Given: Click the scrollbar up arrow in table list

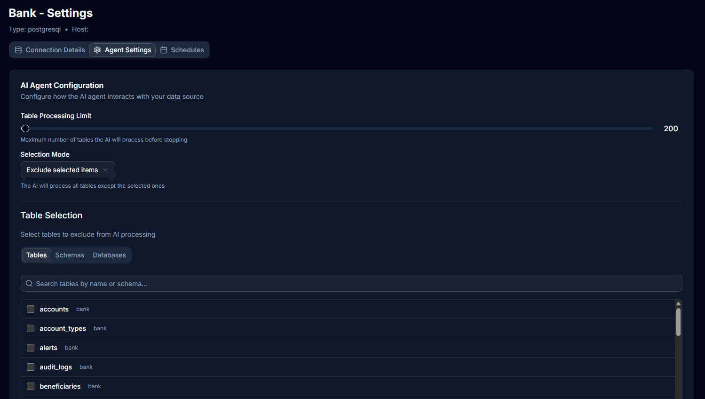Looking at the screenshot, I should click(678, 303).
